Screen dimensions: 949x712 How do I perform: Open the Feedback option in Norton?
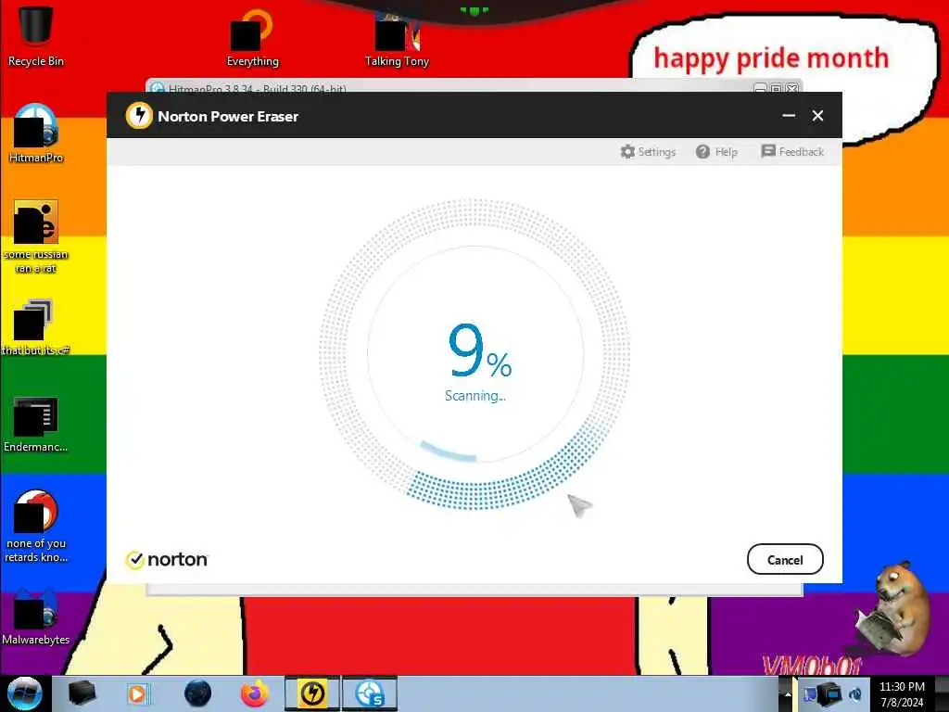tap(792, 151)
